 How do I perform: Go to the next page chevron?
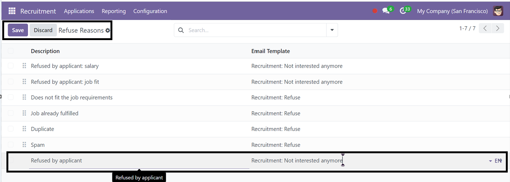point(498,28)
